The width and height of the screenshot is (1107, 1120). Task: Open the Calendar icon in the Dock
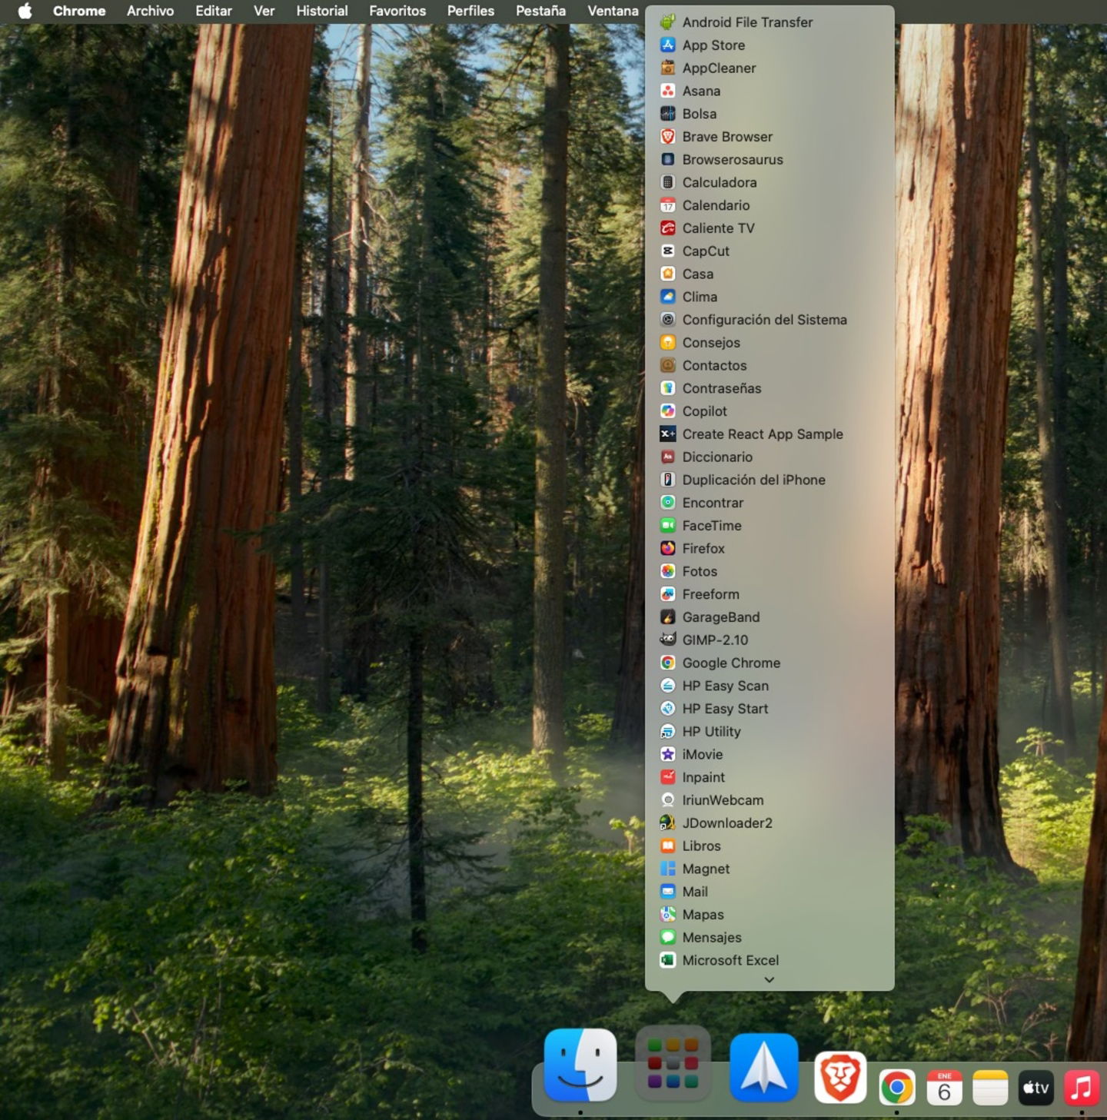[944, 1087]
